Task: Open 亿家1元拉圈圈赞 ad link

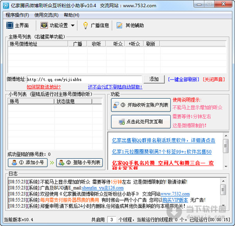Action: coord(161,152)
